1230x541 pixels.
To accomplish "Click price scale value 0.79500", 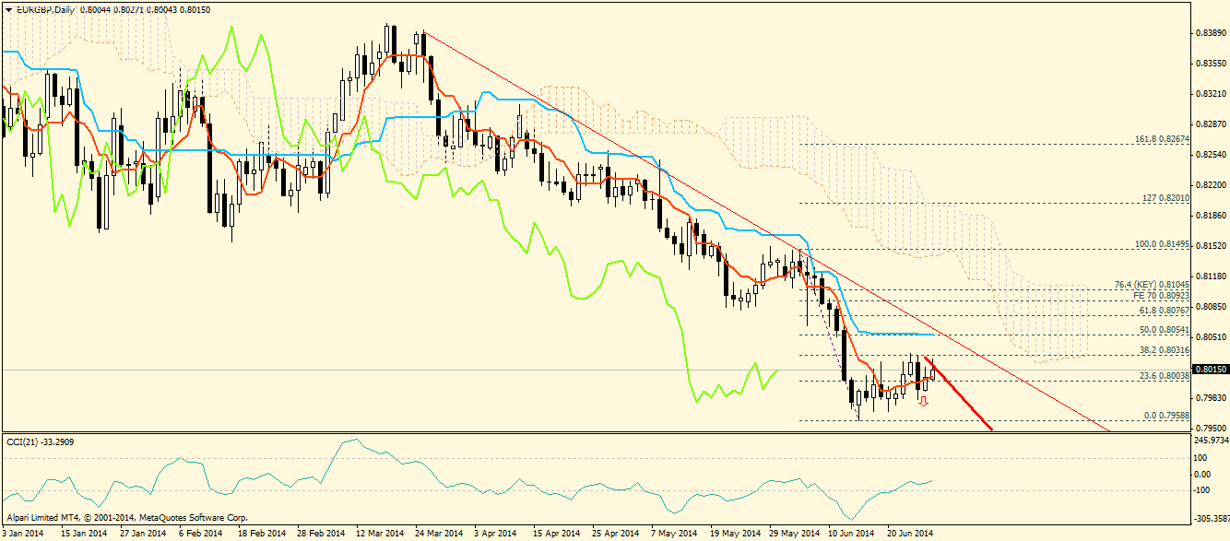I will (1210, 429).
